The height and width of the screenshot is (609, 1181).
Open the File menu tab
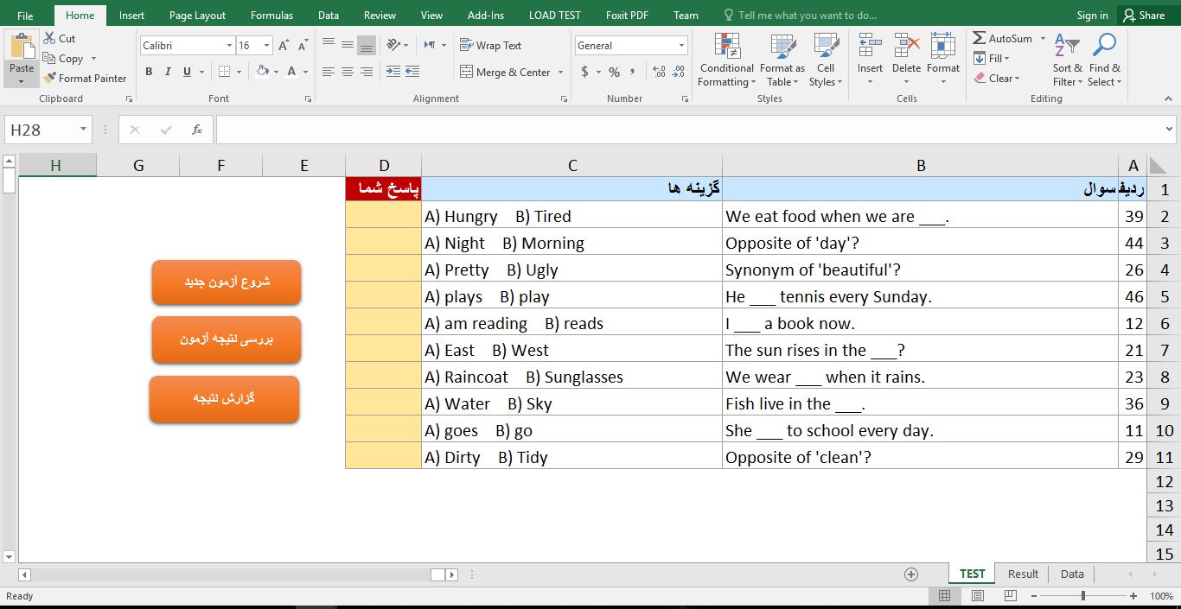coord(25,16)
